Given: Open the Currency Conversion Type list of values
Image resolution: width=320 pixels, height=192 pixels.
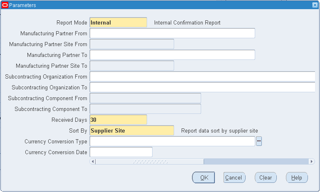Looking at the screenshot, I should (x=259, y=141).
